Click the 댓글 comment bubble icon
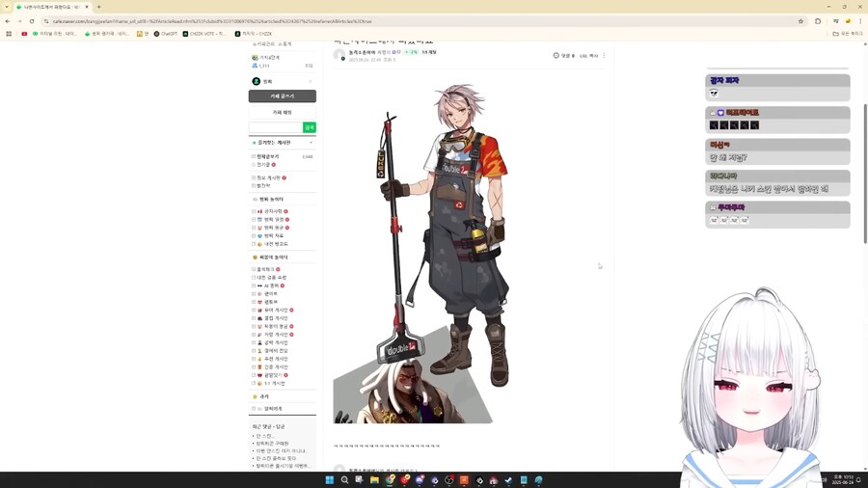This screenshot has height=488, width=868. [556, 55]
